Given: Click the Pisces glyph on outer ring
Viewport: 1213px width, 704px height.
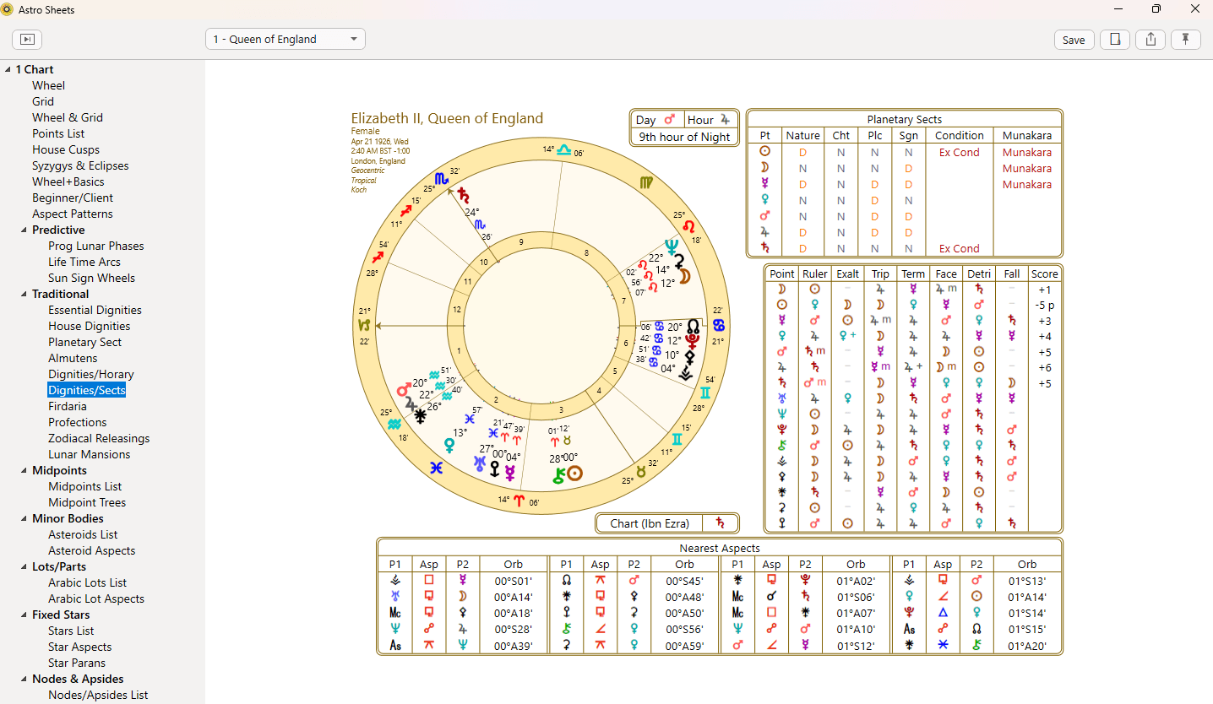Looking at the screenshot, I should coord(437,467).
